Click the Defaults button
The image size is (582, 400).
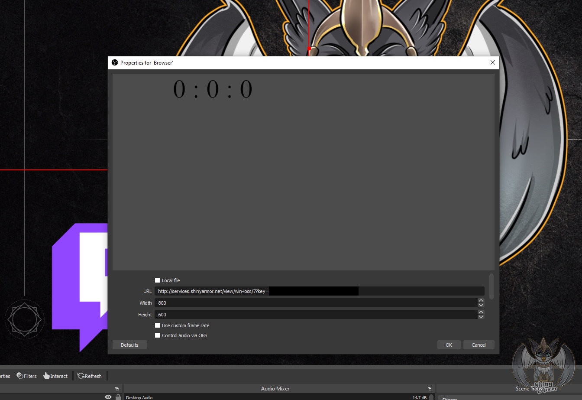[129, 345]
